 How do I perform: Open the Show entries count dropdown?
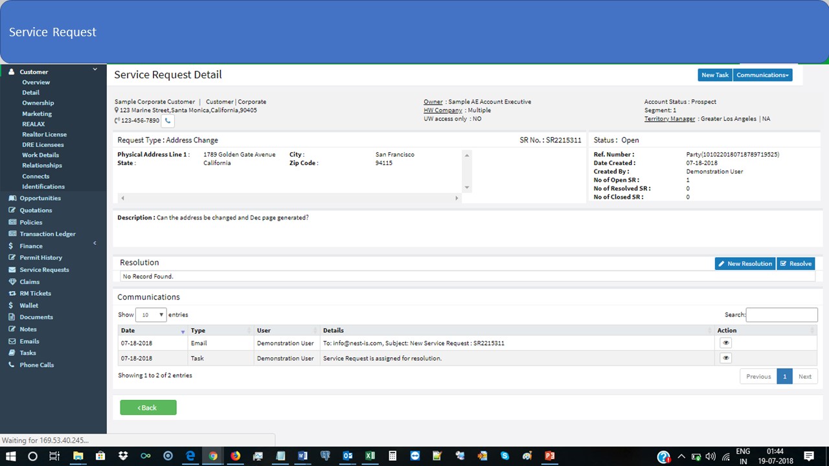click(151, 315)
